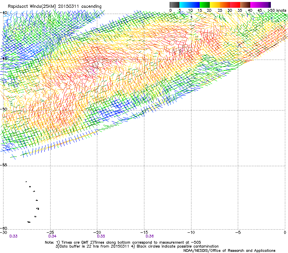This screenshot has height=253, width=288.
Task: Click the '25' legend tick label
Action: [220, 11]
